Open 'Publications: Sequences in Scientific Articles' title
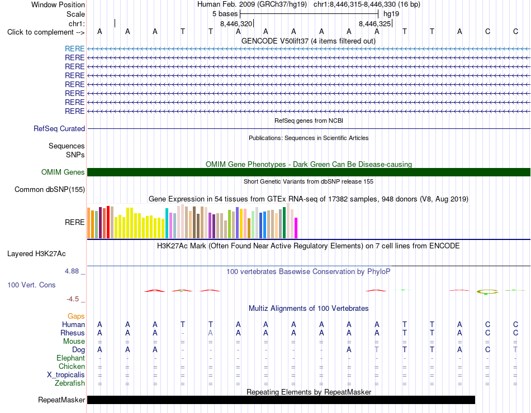531x413 pixels. click(x=309, y=138)
